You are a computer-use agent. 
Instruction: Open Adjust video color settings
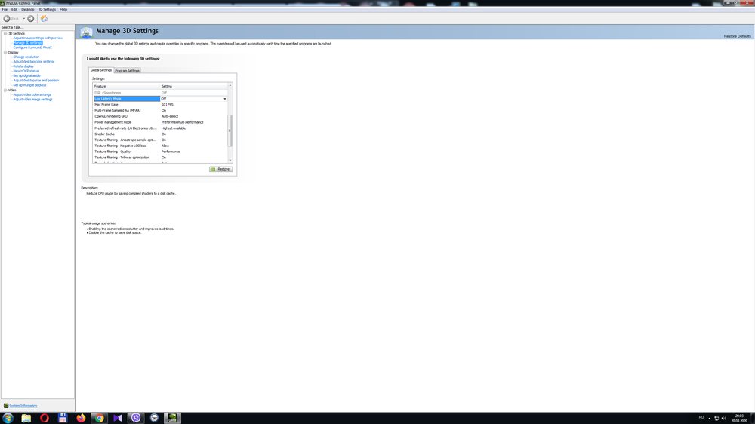(32, 94)
